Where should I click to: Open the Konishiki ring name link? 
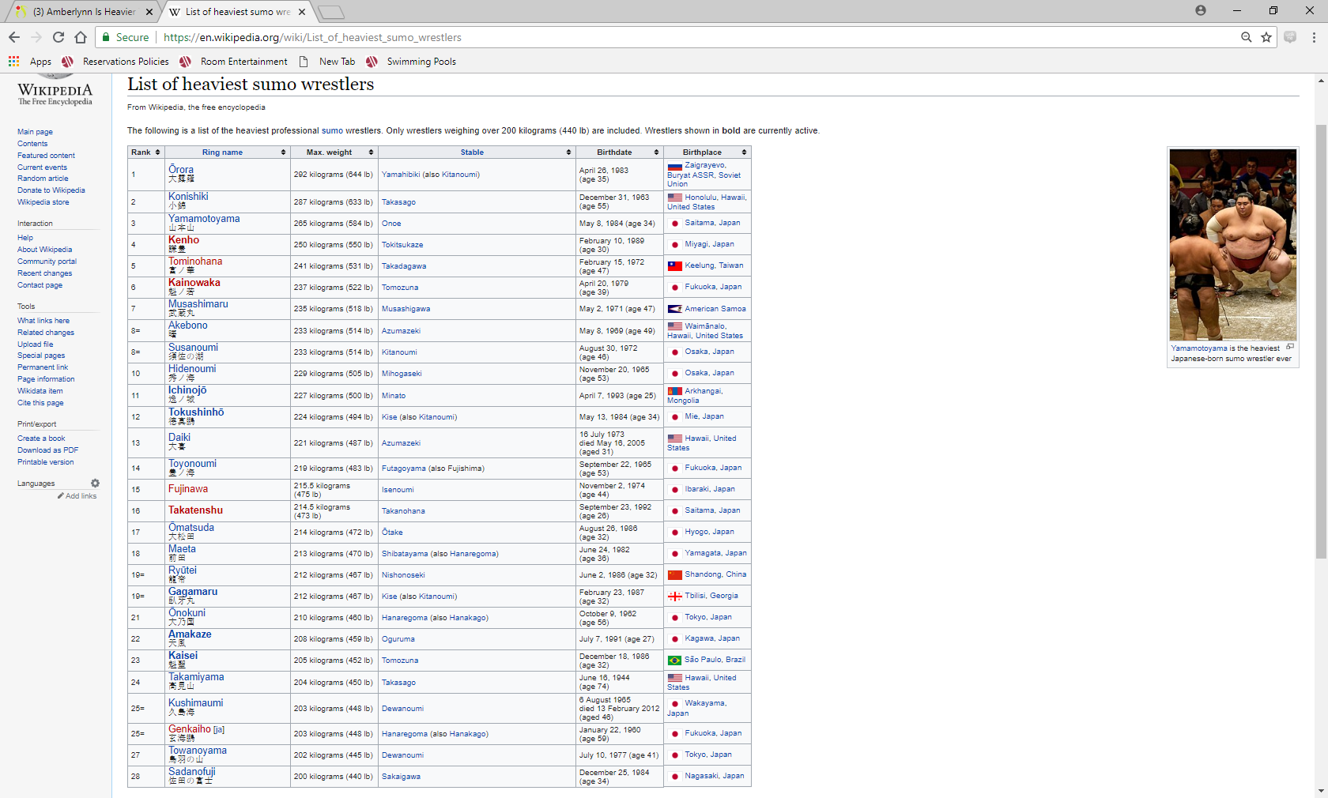pos(188,197)
